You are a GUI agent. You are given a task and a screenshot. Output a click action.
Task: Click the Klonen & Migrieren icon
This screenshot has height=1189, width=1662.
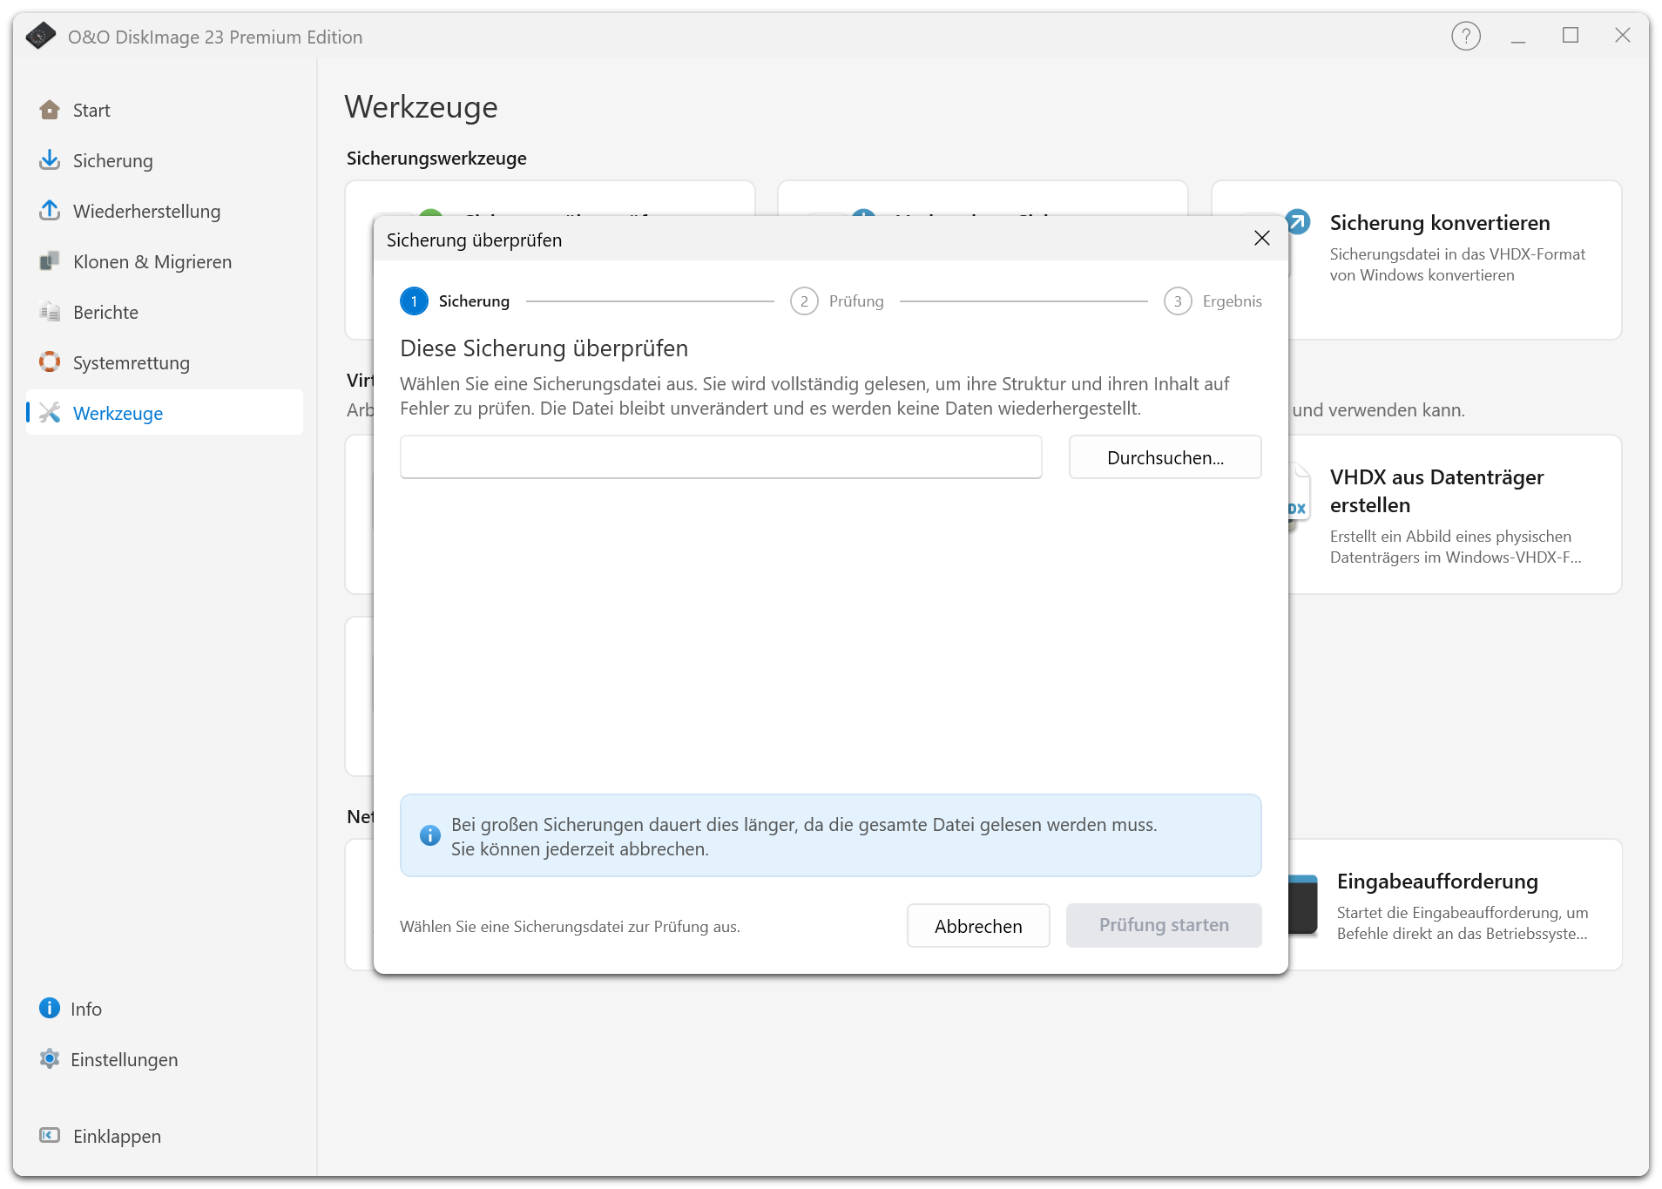(x=50, y=261)
